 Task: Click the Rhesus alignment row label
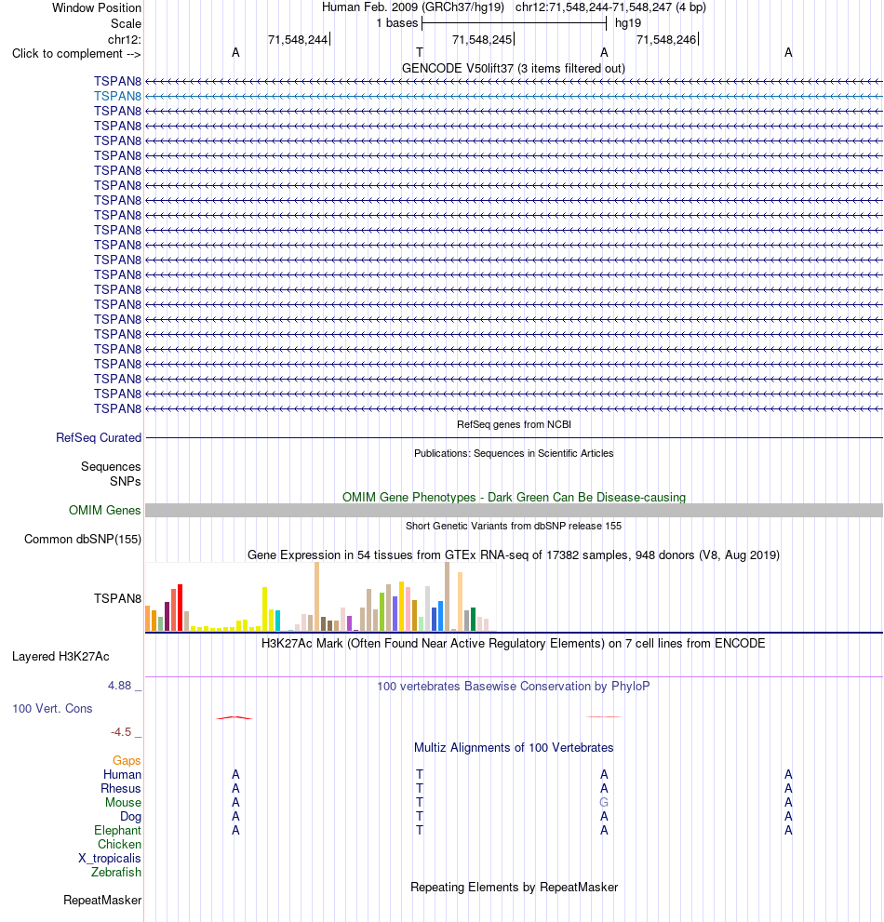tap(121, 789)
